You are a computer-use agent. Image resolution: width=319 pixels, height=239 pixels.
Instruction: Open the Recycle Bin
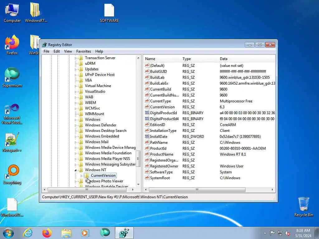pyautogui.click(x=303, y=207)
